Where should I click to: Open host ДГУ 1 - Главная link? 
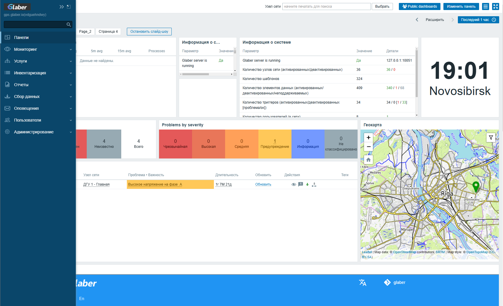[96, 184]
